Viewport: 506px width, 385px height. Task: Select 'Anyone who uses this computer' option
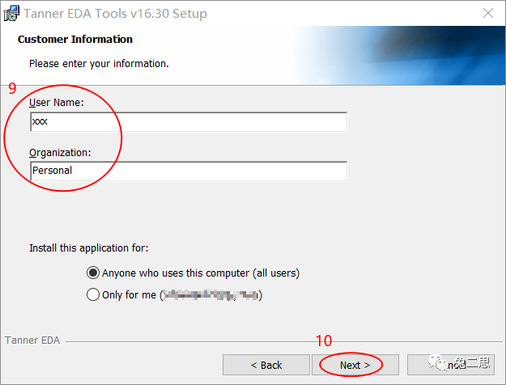93,273
